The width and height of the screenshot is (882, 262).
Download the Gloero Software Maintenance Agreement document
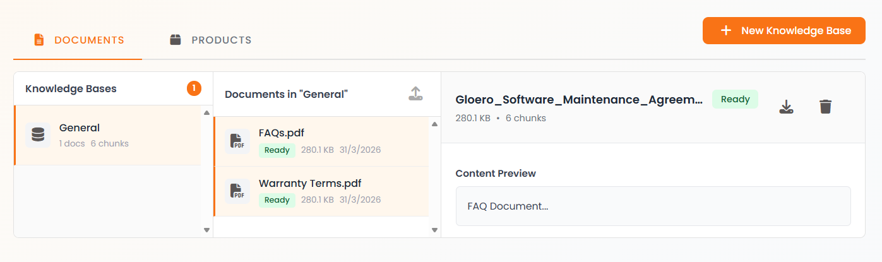pyautogui.click(x=786, y=107)
